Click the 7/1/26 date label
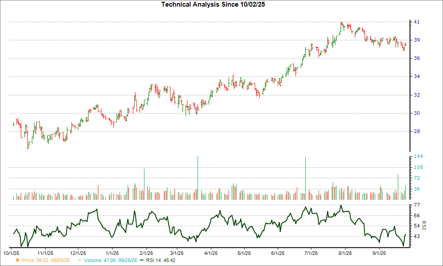443x266 pixels. 311,253
